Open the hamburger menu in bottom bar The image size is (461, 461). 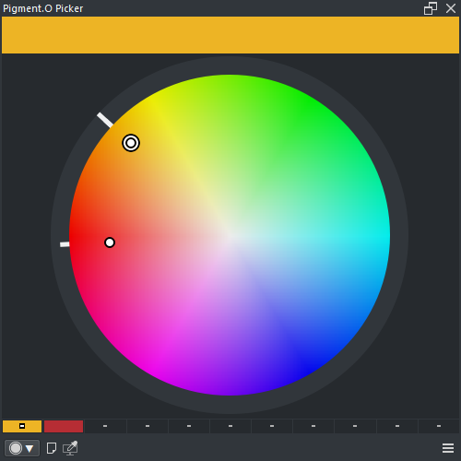448,448
